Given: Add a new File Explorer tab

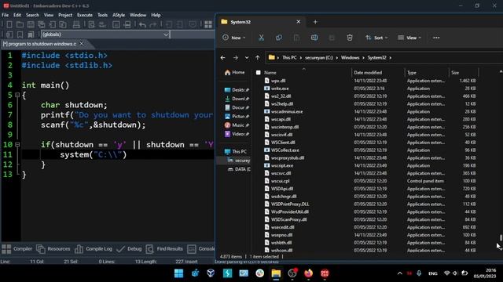Looking at the screenshot, I should (x=315, y=22).
